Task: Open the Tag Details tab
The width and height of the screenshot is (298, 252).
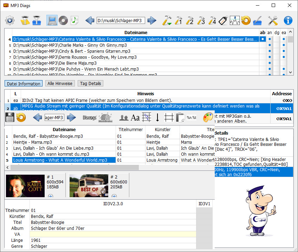Action: point(91,83)
